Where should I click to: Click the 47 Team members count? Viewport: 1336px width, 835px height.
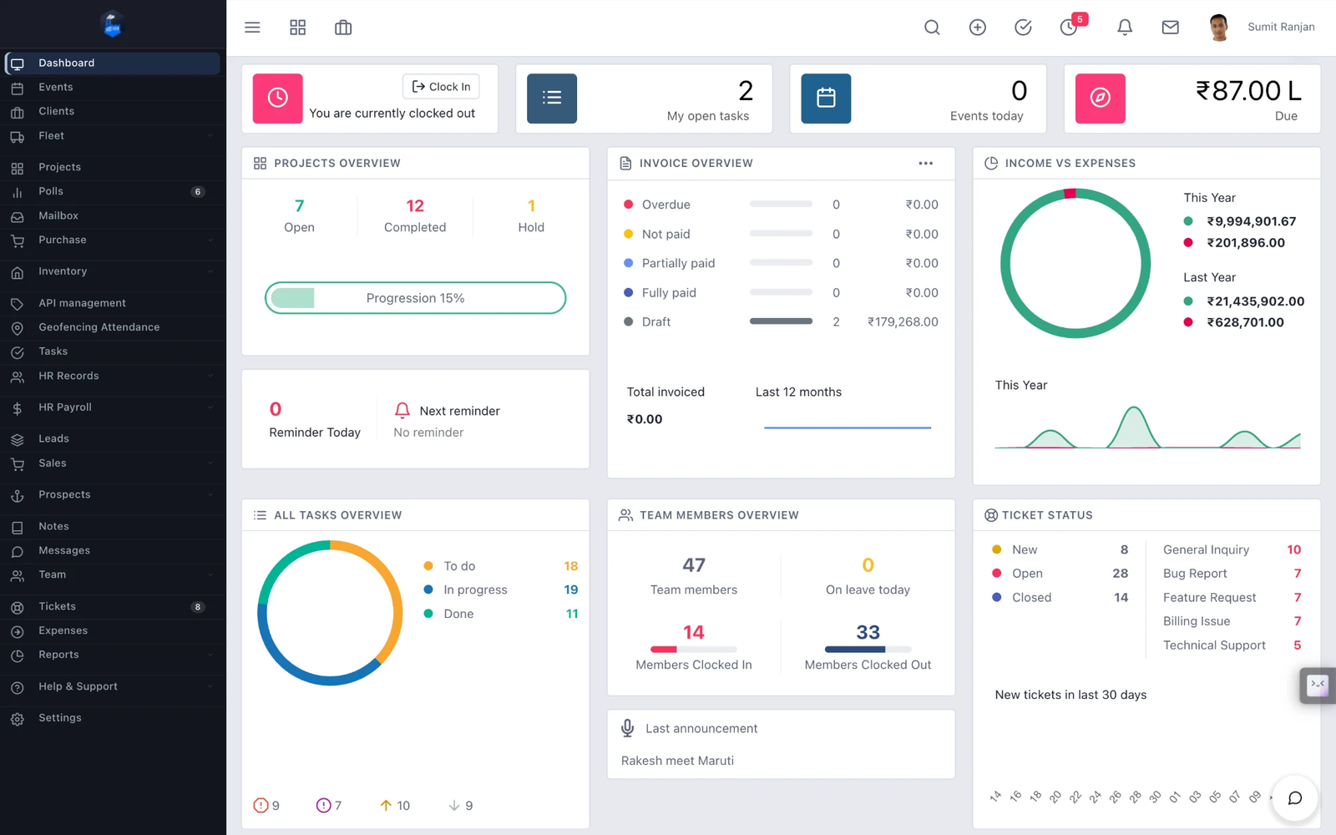coord(694,565)
